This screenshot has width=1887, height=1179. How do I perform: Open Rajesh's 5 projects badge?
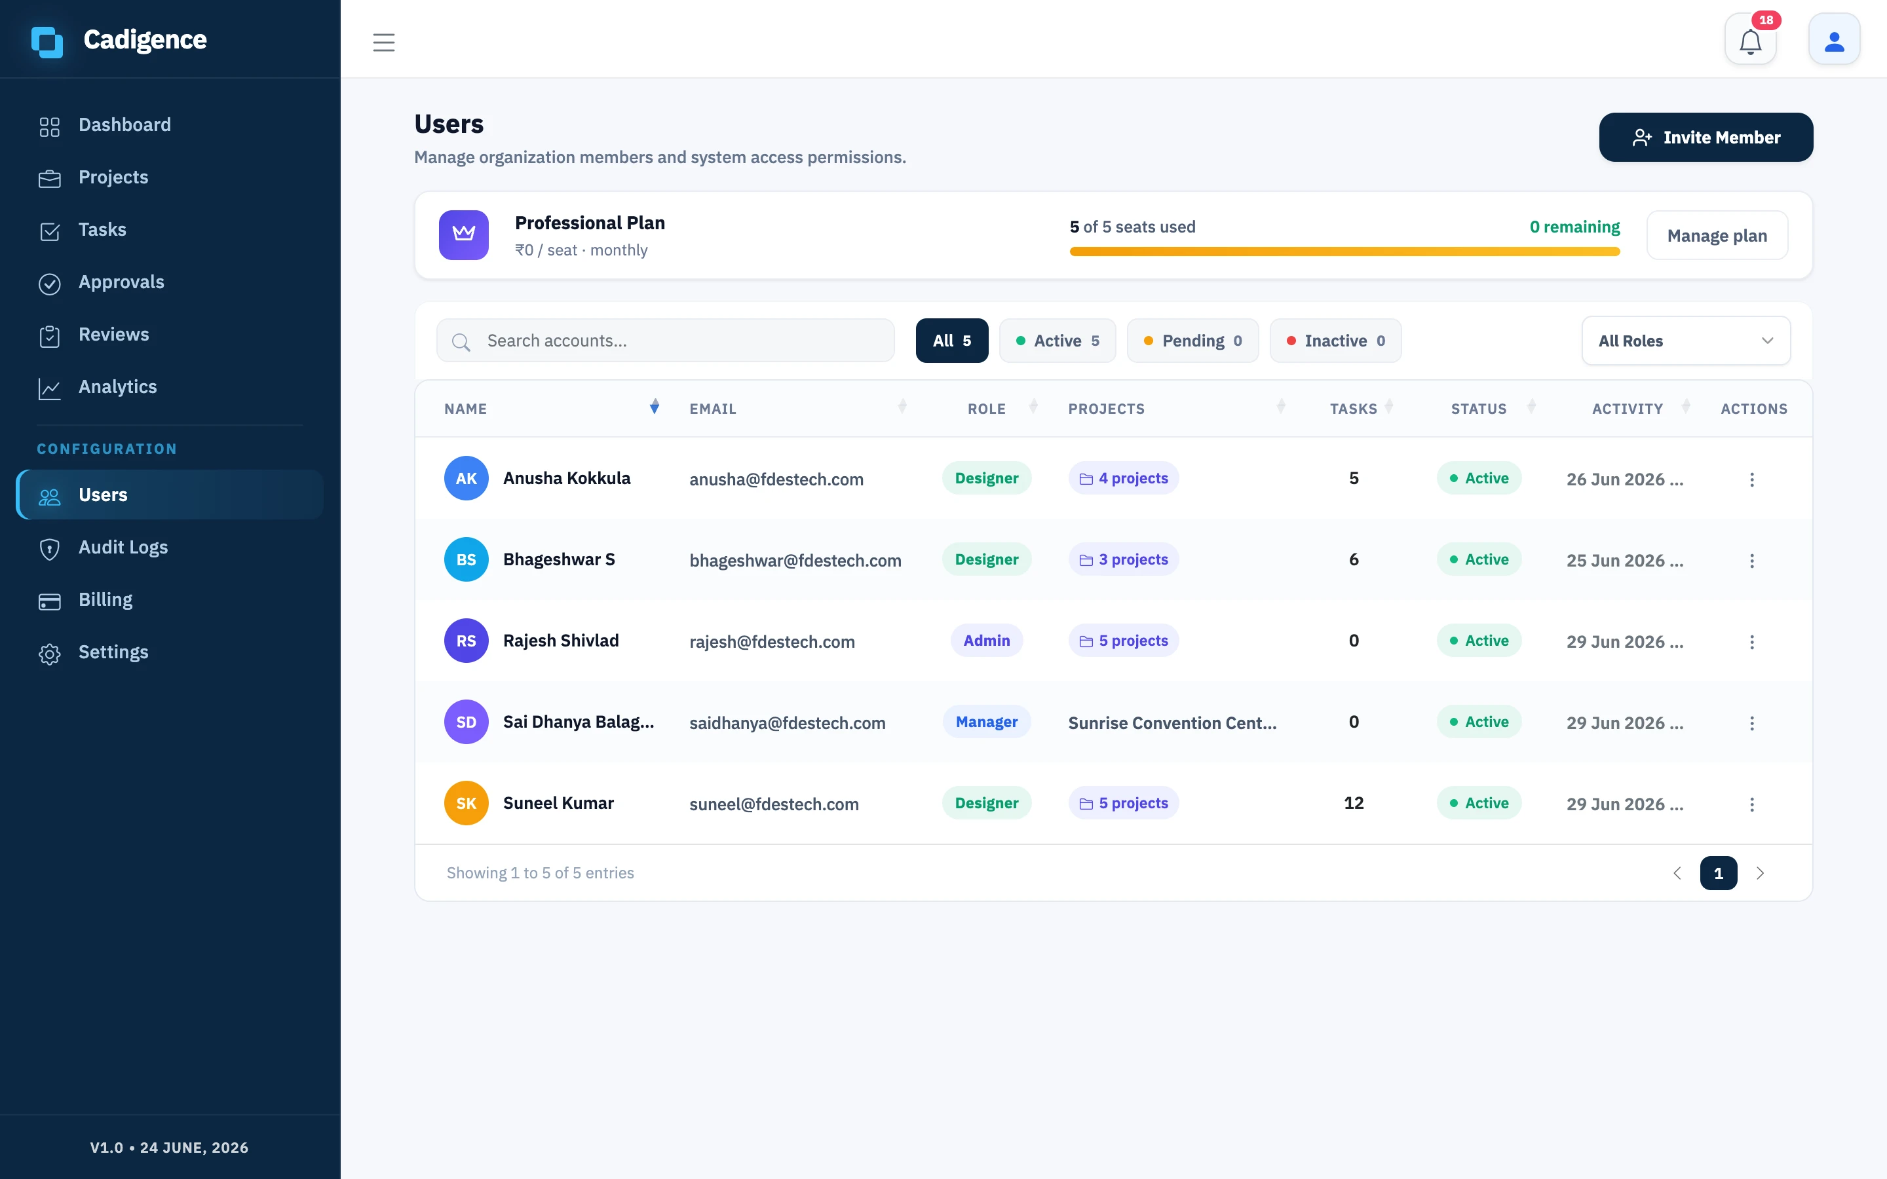[1124, 640]
